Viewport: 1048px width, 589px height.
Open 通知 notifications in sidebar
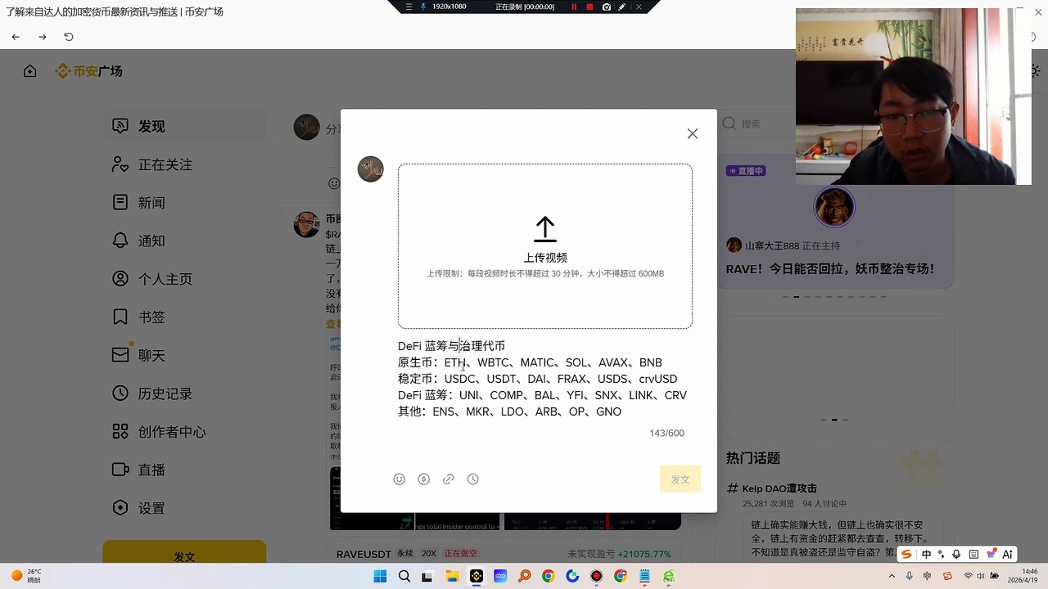point(184,241)
